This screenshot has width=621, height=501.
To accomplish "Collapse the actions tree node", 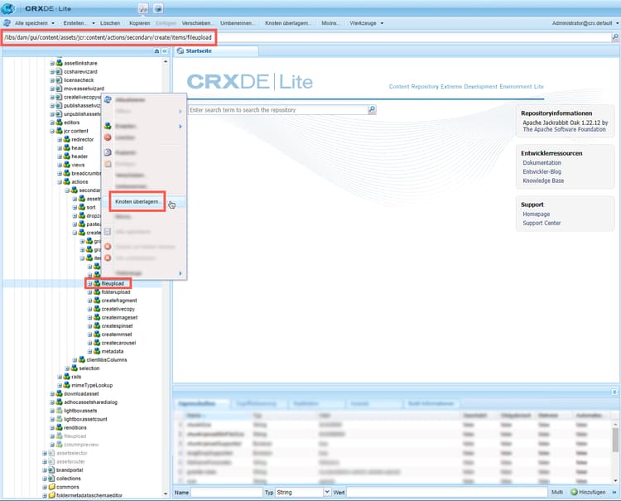I will coord(60,182).
